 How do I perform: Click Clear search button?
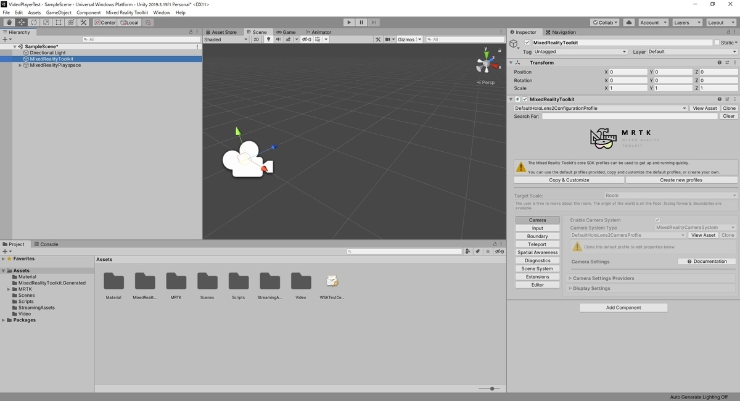point(728,116)
